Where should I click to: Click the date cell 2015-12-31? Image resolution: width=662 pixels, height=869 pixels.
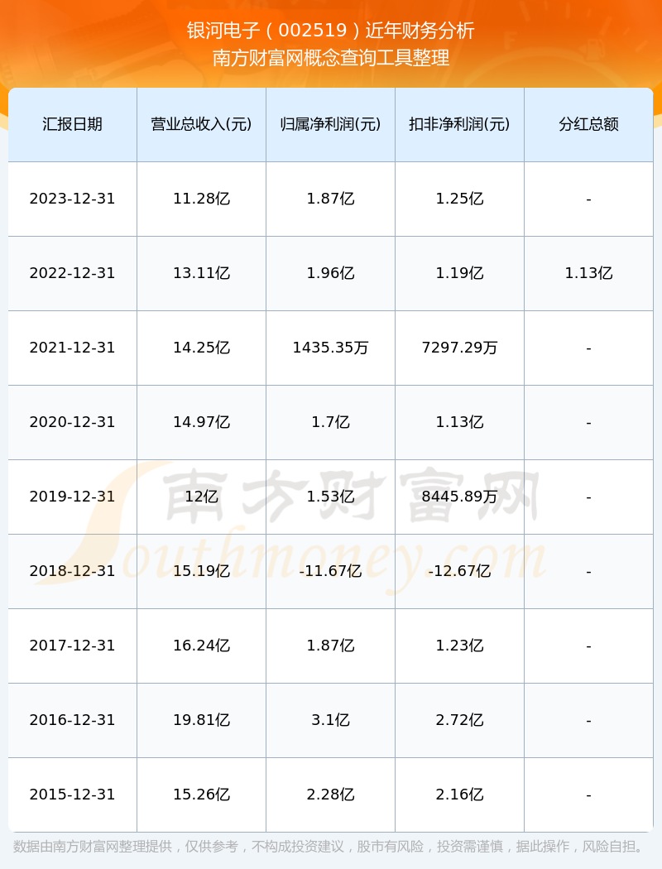click(x=73, y=795)
